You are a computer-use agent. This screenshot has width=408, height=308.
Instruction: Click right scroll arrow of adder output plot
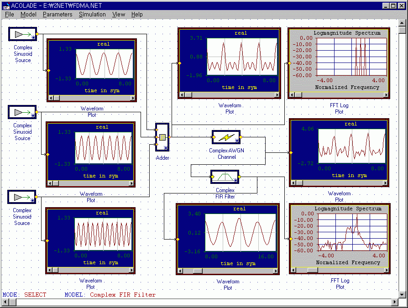point(277,95)
